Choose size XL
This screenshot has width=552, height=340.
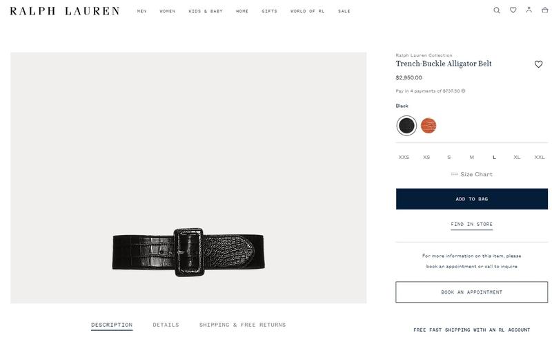pos(517,158)
